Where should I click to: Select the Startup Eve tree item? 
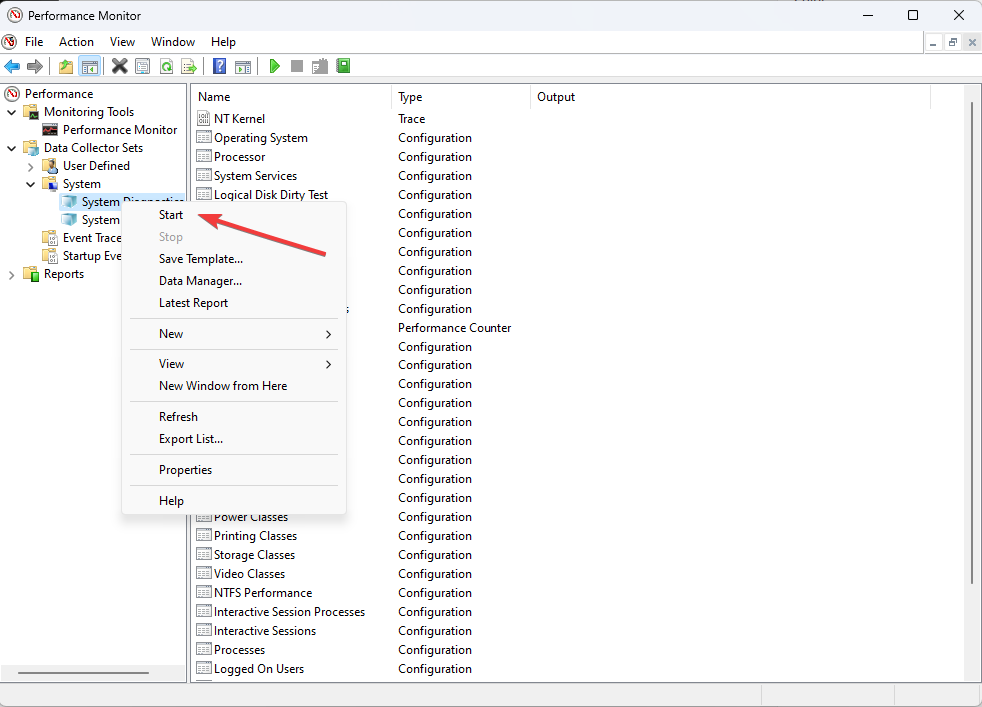(92, 256)
